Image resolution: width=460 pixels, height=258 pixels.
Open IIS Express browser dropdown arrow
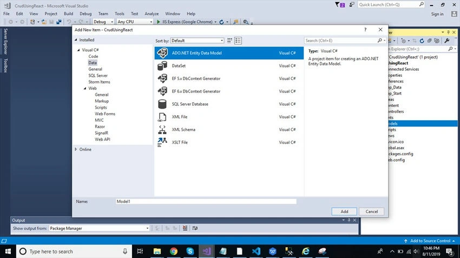point(215,22)
